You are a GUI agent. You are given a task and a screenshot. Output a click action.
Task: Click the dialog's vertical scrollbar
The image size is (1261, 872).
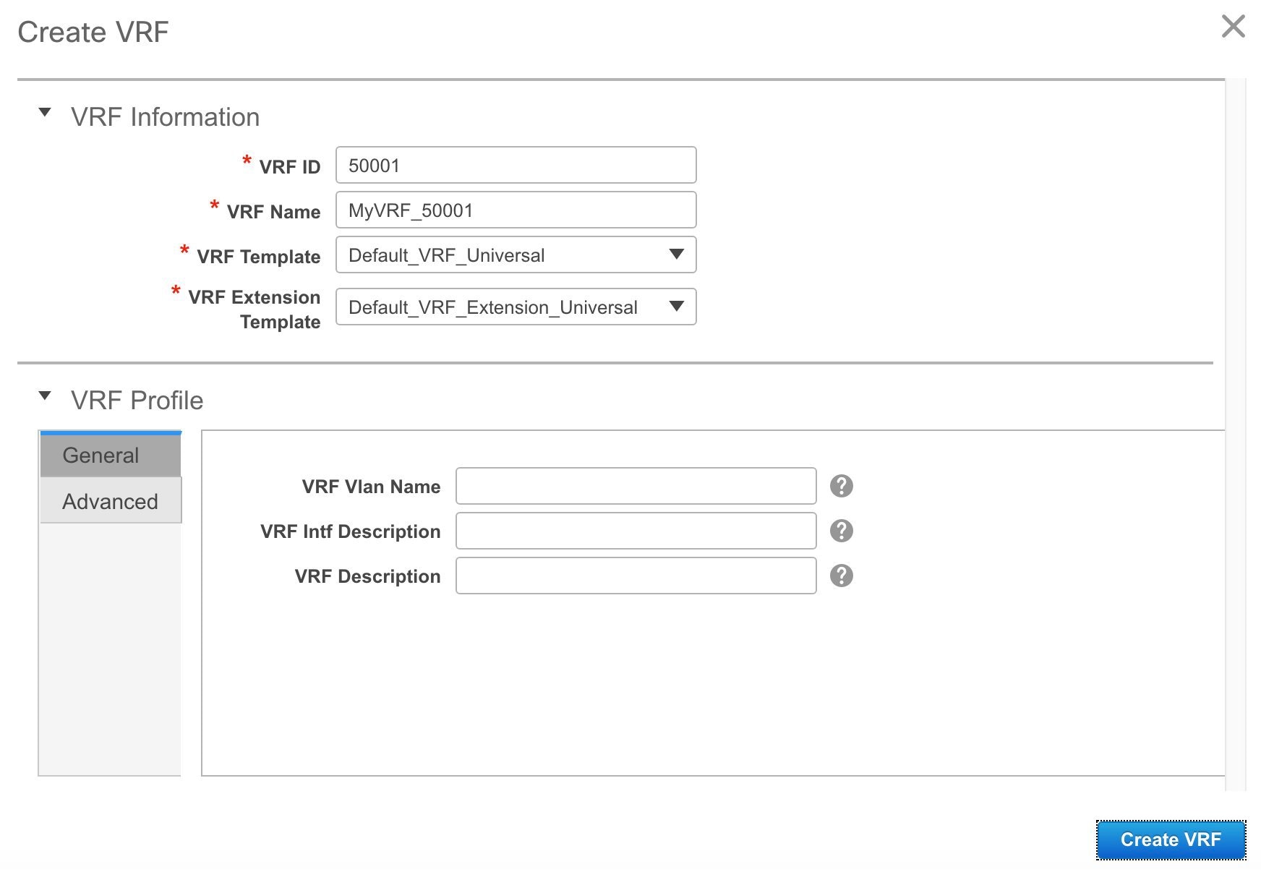click(1236, 434)
